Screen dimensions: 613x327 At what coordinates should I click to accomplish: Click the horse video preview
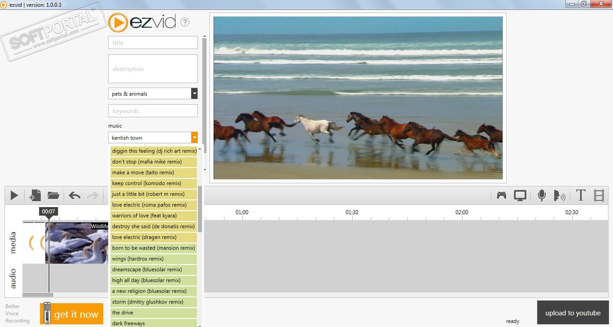coord(358,98)
